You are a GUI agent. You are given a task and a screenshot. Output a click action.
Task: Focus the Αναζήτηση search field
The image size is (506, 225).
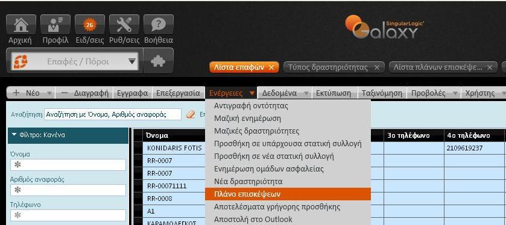click(113, 114)
